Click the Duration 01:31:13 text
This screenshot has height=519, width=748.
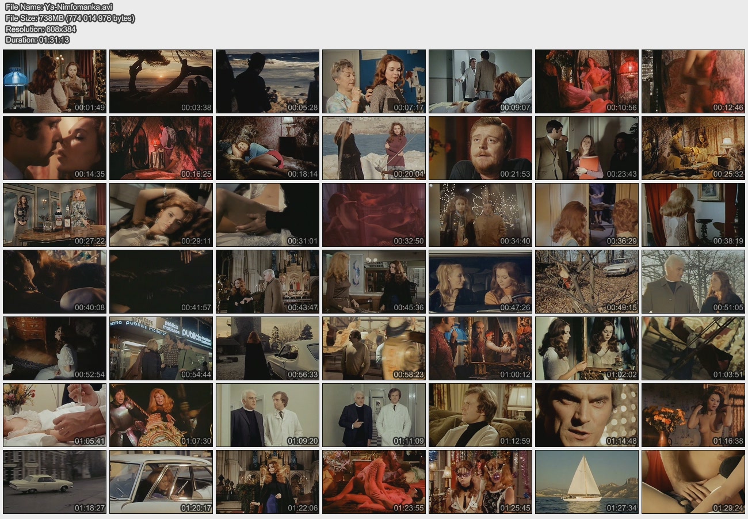coord(37,40)
